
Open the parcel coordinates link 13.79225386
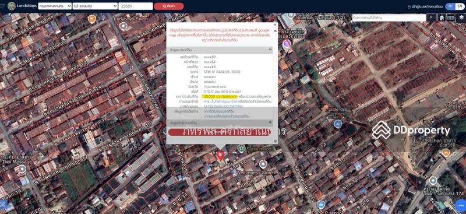coord(223,106)
